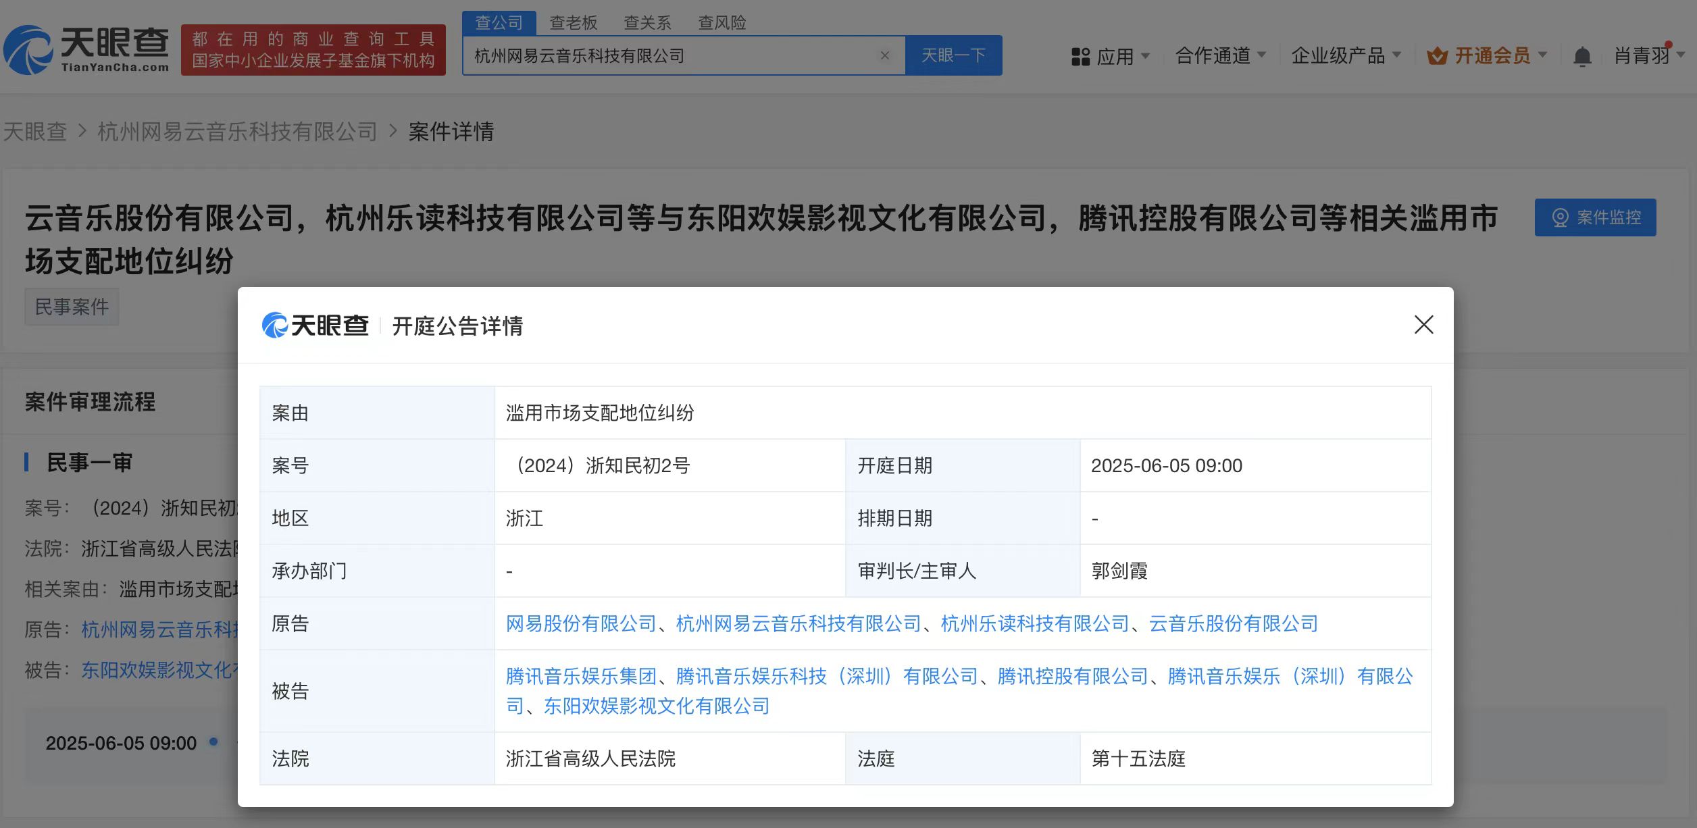Click the red banner 都在用的商业查询工具
Image resolution: width=1697 pixels, height=828 pixels.
[313, 50]
